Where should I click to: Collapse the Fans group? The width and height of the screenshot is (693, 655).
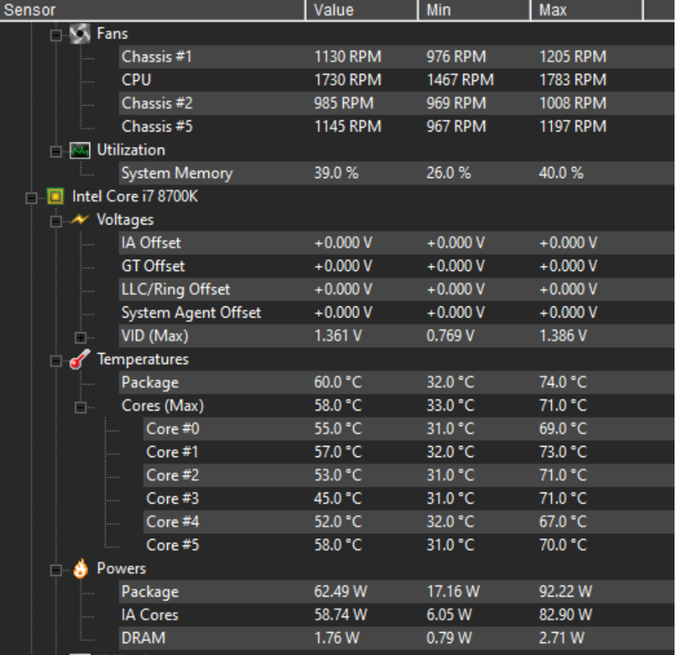pos(56,35)
